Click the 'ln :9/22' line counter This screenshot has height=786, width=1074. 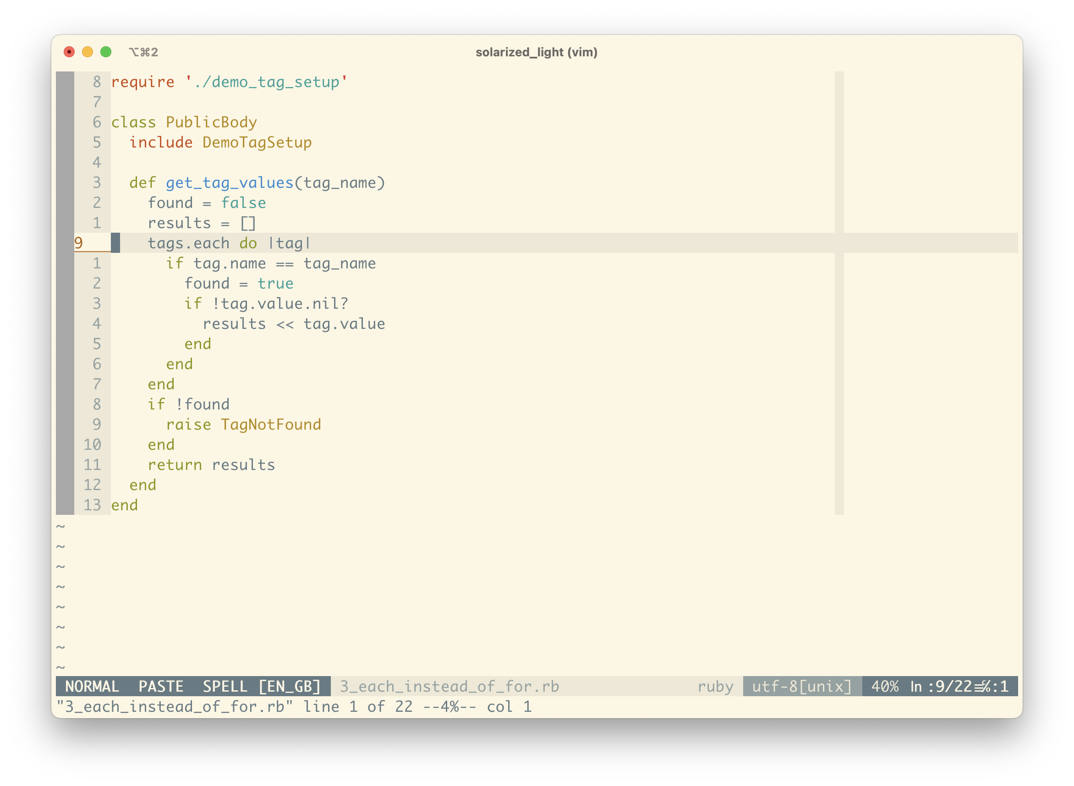[940, 687]
